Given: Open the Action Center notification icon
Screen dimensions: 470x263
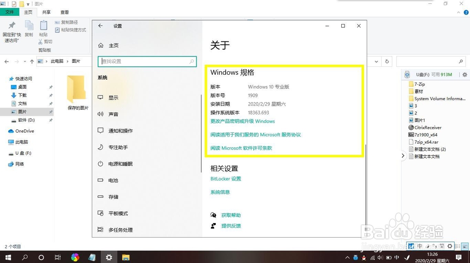Looking at the screenshot, I should (459, 257).
